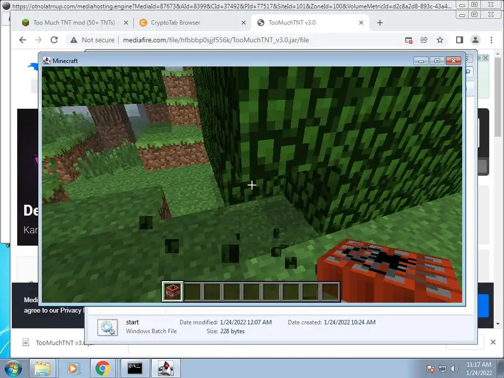The width and height of the screenshot is (504, 378).
Task: Reload the mediafire page
Action: [54, 40]
